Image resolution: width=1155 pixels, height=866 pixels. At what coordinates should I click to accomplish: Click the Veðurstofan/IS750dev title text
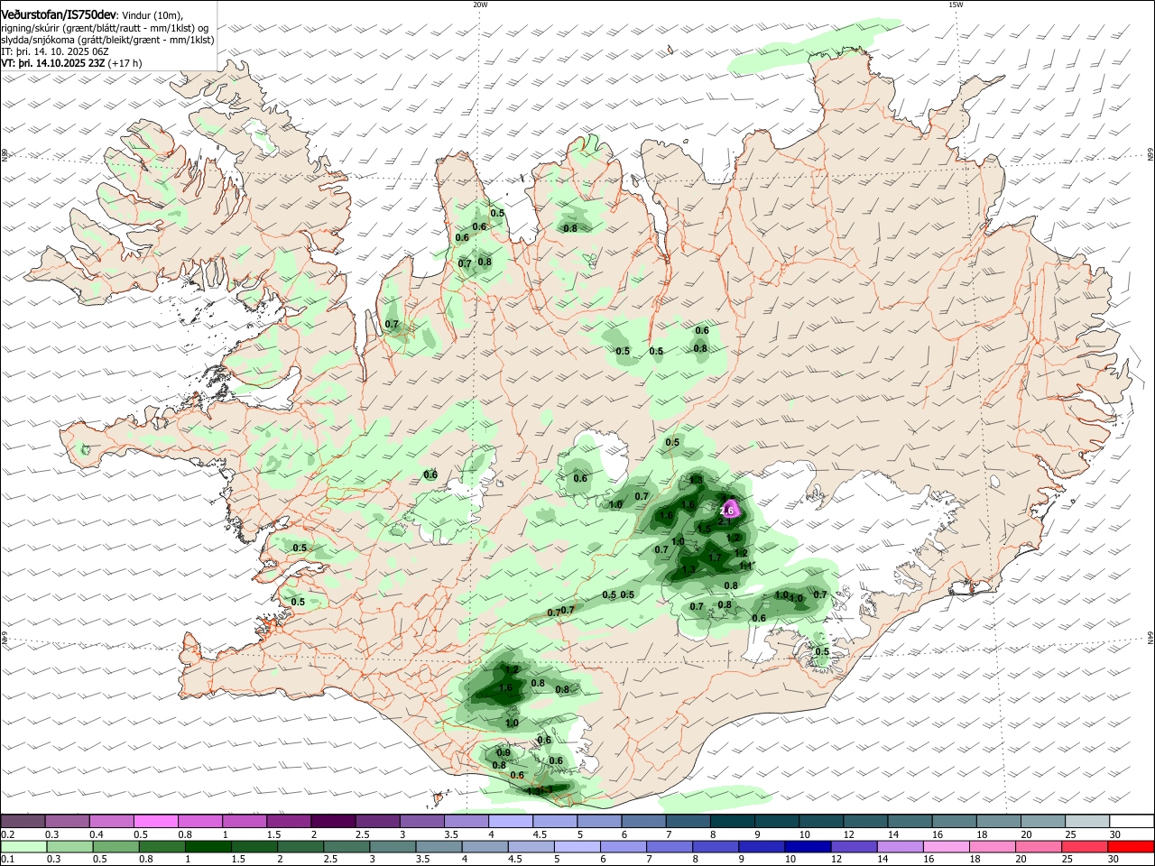pyautogui.click(x=59, y=14)
